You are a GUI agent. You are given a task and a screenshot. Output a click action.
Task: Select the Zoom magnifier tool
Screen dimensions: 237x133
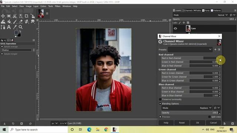pyautogui.click(x=21, y=27)
